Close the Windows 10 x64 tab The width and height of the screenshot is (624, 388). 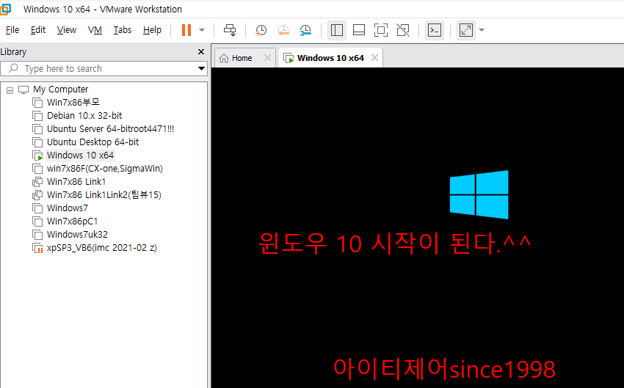(374, 58)
